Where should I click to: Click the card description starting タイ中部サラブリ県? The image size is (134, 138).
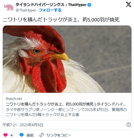[66, 112]
